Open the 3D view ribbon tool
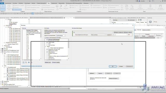 57,7
